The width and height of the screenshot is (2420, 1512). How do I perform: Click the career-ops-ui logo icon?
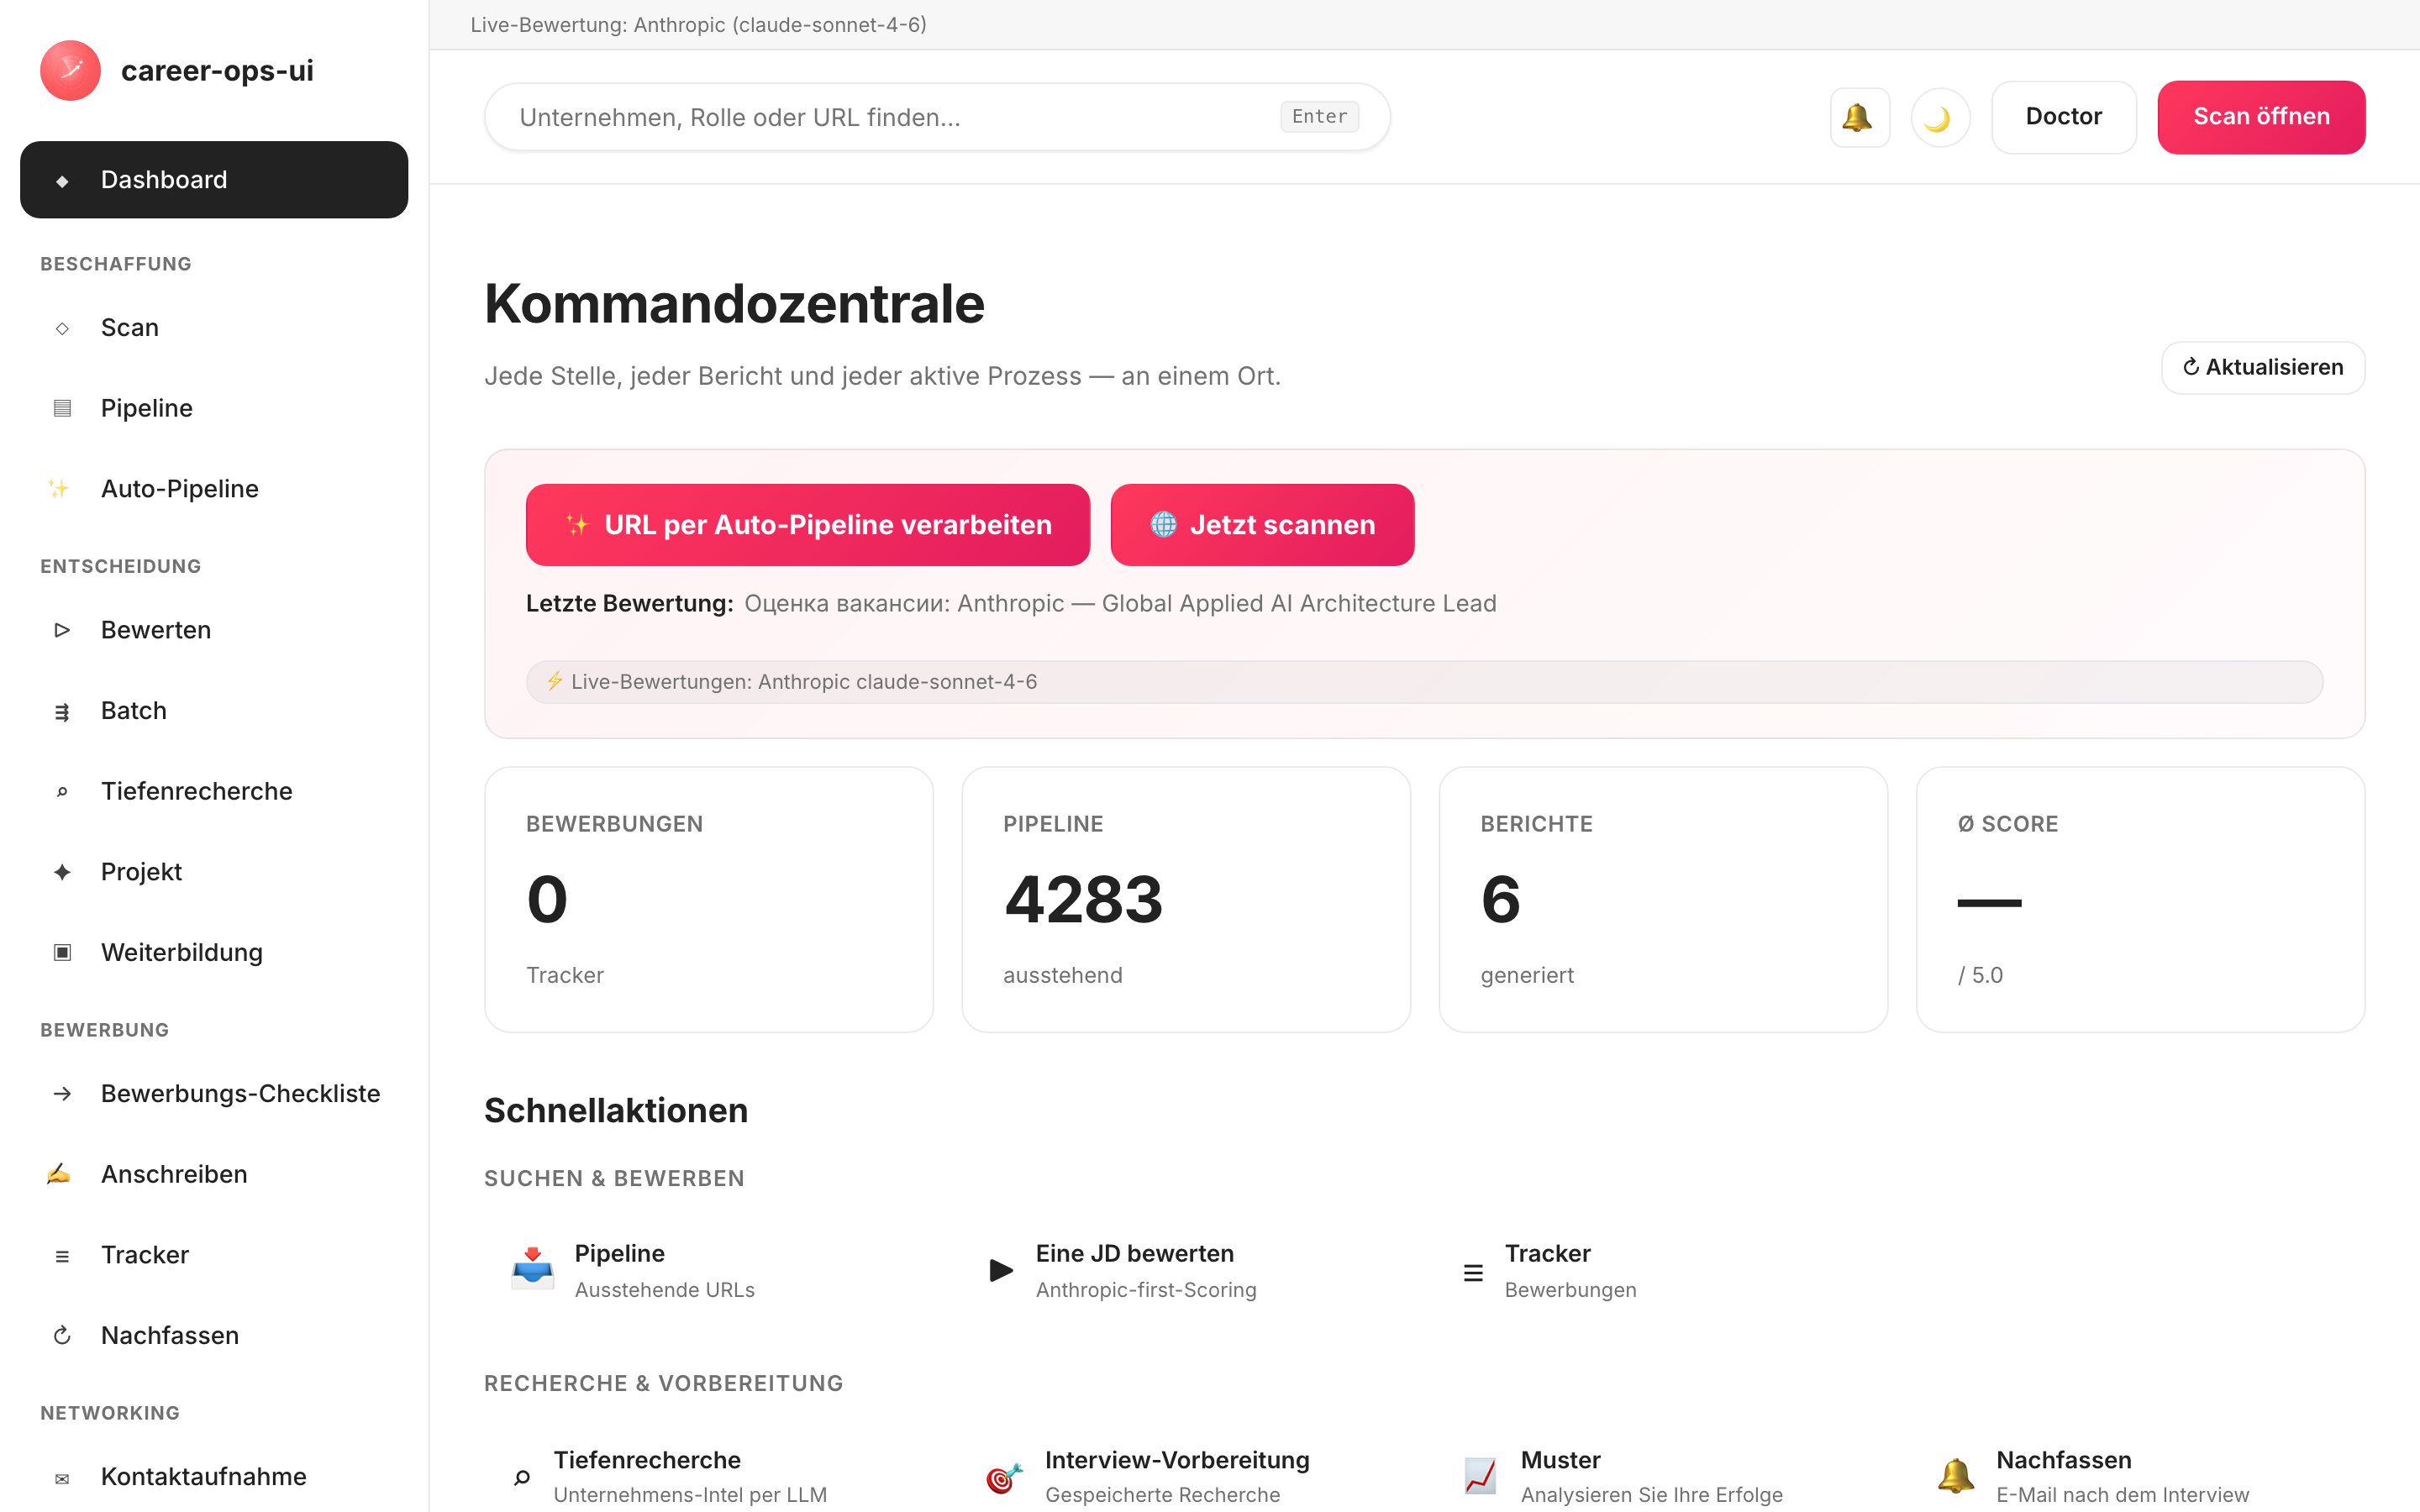(70, 71)
